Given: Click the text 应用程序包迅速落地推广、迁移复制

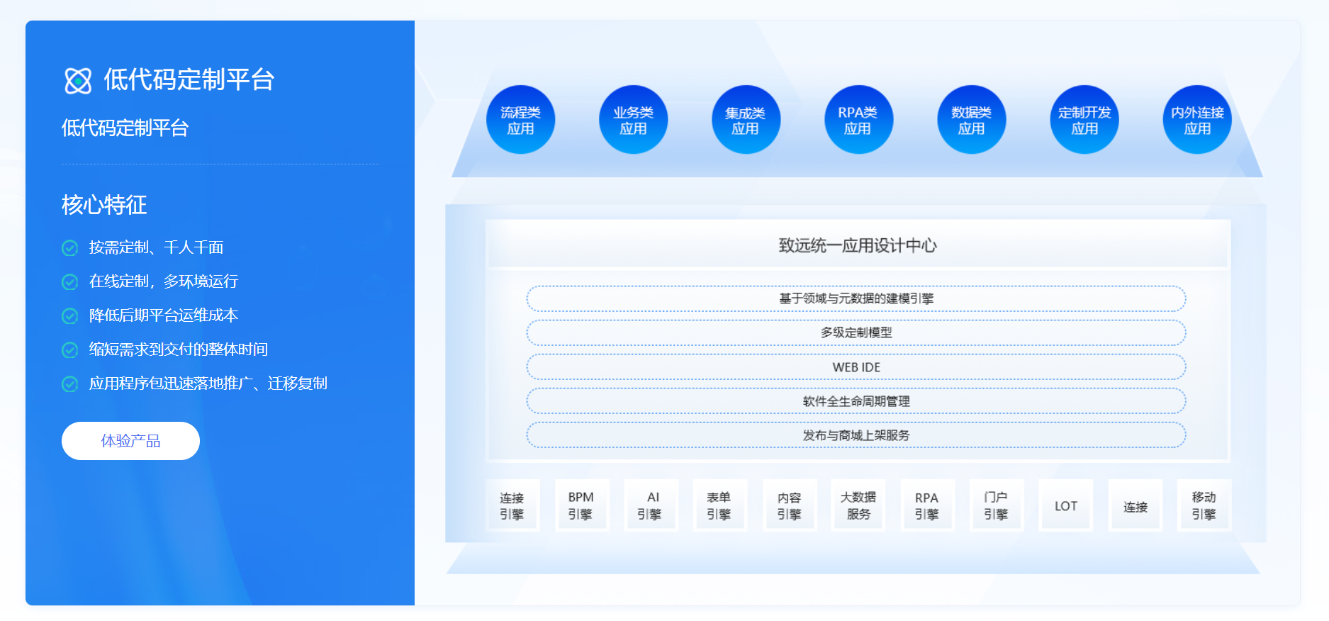Looking at the screenshot, I should (x=208, y=384).
